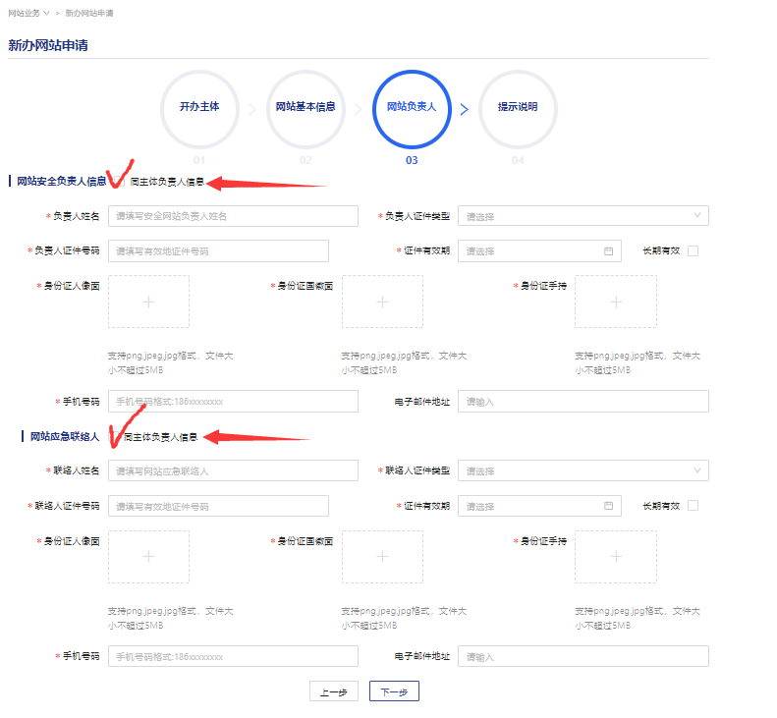Click plus icon for emergency contact's 身份证手持 upload
The width and height of the screenshot is (777, 718).
tap(616, 557)
